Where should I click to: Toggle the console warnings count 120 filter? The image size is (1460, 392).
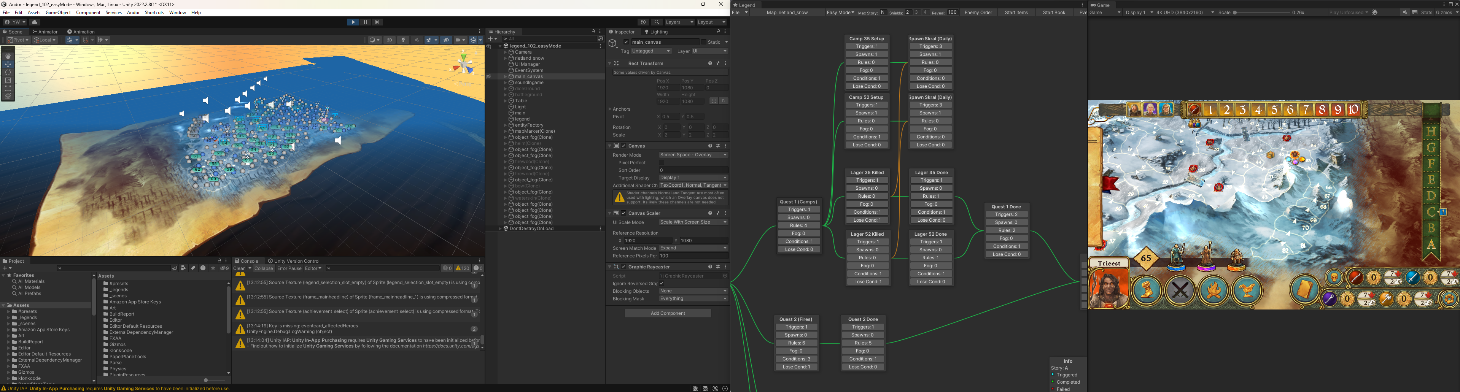[463, 268]
